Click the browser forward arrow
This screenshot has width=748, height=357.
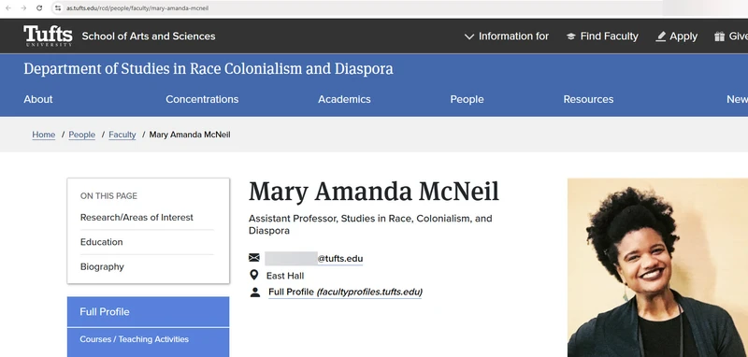pyautogui.click(x=23, y=8)
